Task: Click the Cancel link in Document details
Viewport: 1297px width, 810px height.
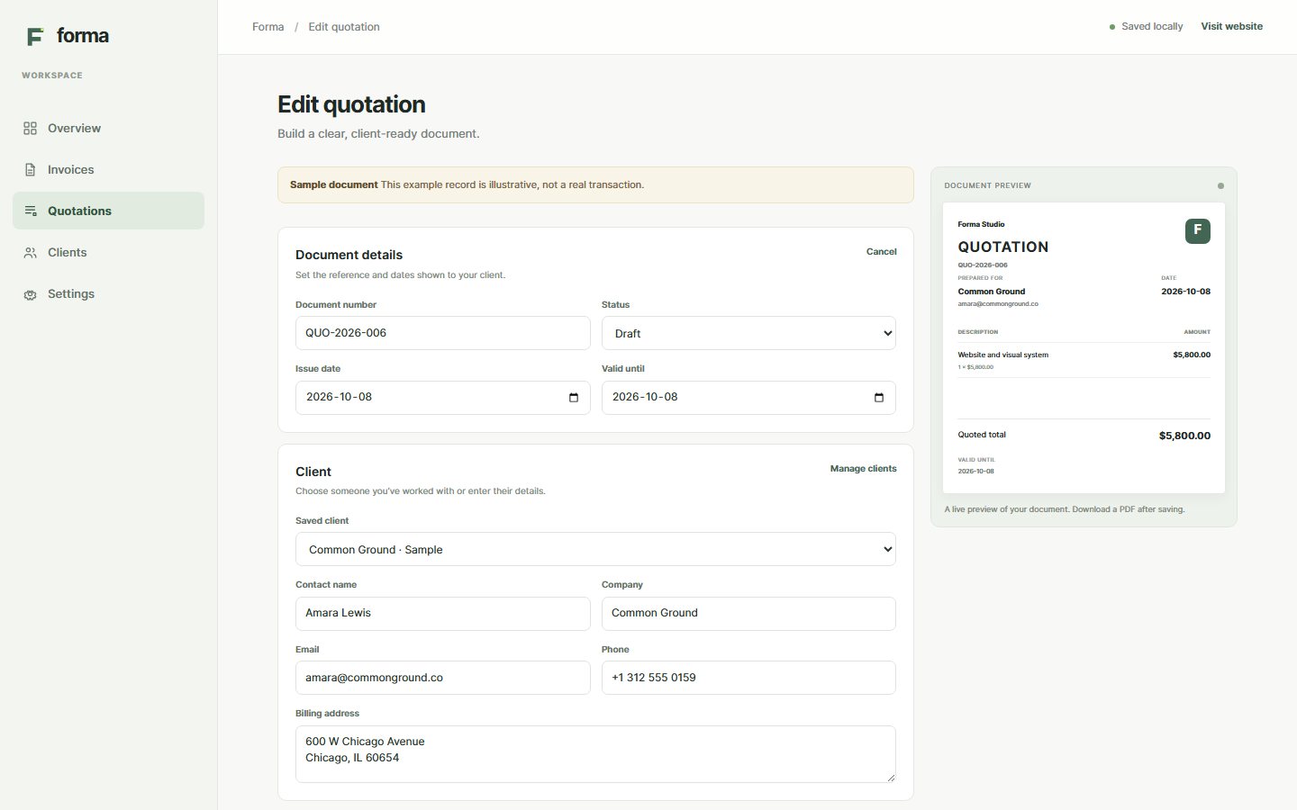Action: 881,252
